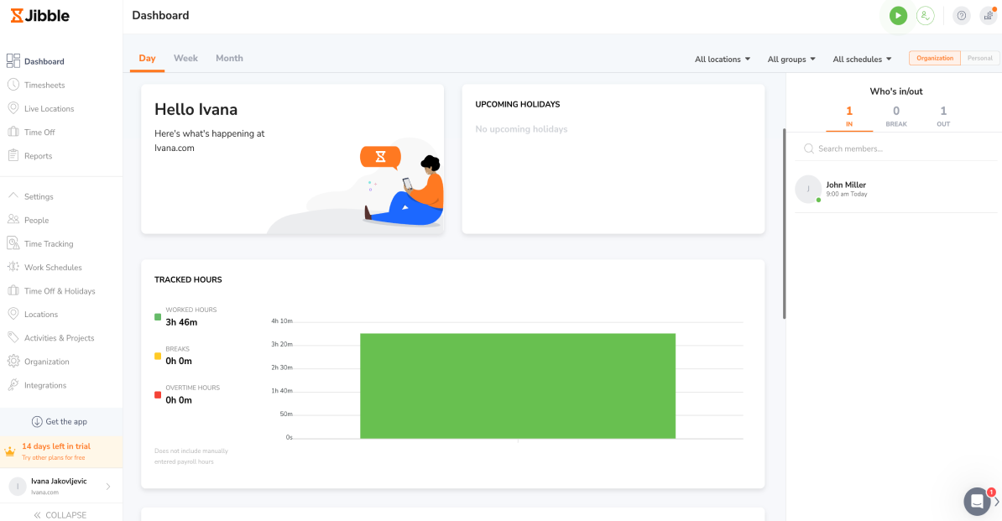This screenshot has height=521, width=1002.
Task: Click the Work Schedules icon
Action: [13, 267]
